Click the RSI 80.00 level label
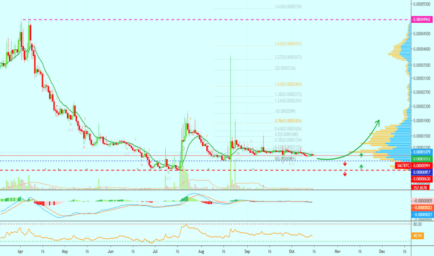The image size is (434, 256). point(418,224)
